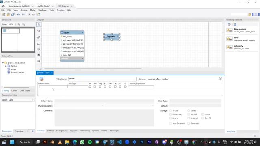Select the hand pan tool
This screenshot has height=146, width=260.
click(x=39, y=31)
